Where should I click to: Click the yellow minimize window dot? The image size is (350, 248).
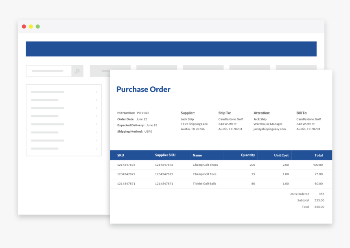pos(31,26)
